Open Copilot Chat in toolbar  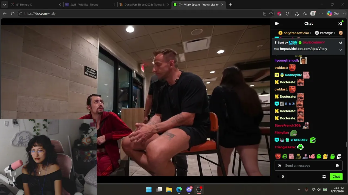click(333, 14)
